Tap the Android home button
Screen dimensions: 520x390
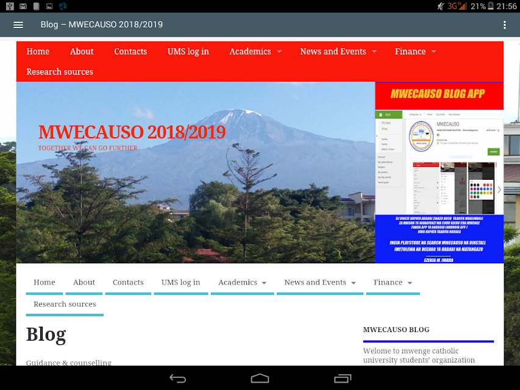tap(260, 378)
